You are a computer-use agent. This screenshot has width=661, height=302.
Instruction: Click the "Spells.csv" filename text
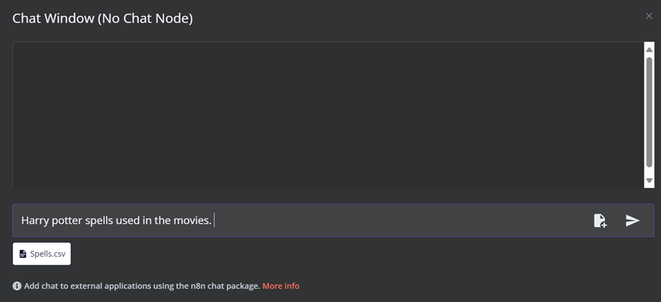48,254
